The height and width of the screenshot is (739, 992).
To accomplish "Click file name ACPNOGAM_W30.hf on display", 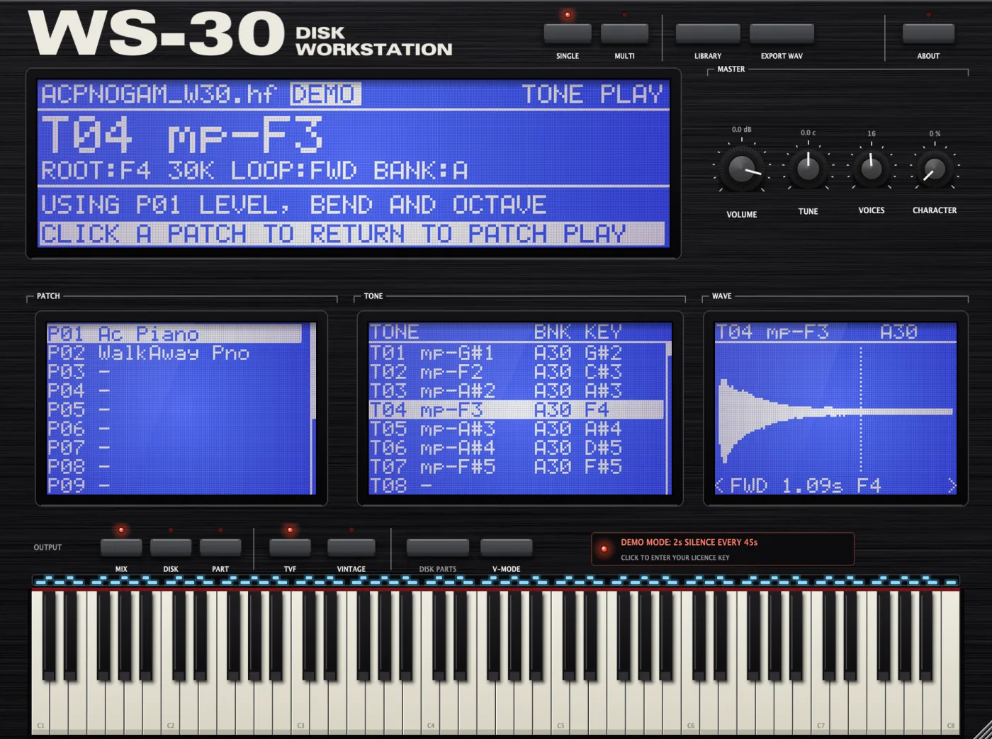I will coord(159,94).
